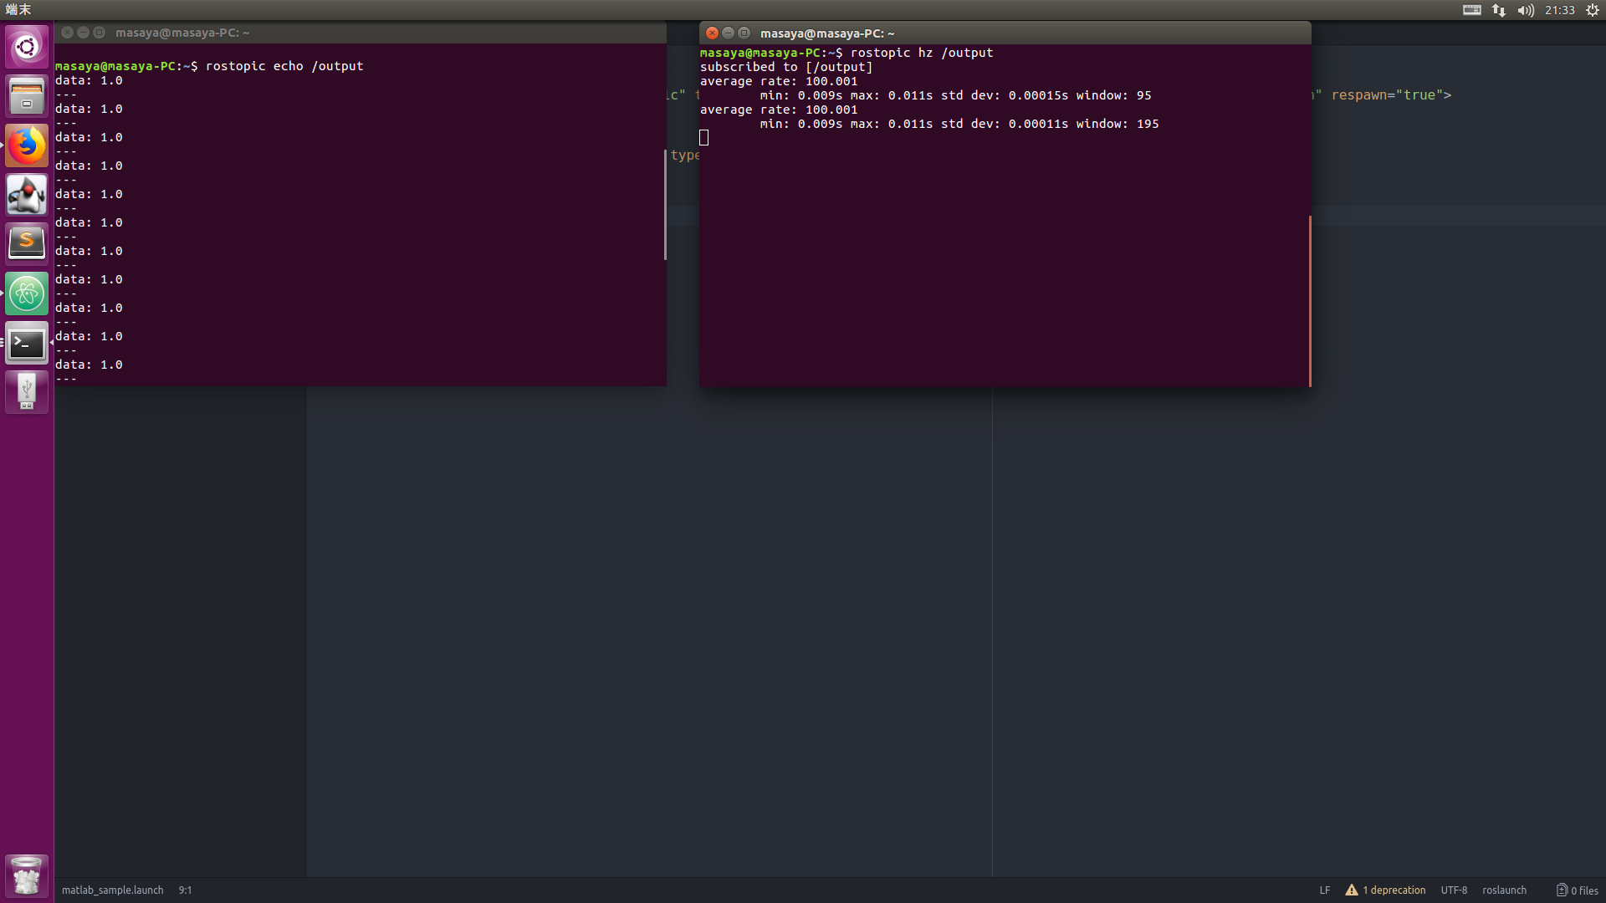Open the Ubuntu Dash search
The width and height of the screenshot is (1606, 903).
(27, 47)
